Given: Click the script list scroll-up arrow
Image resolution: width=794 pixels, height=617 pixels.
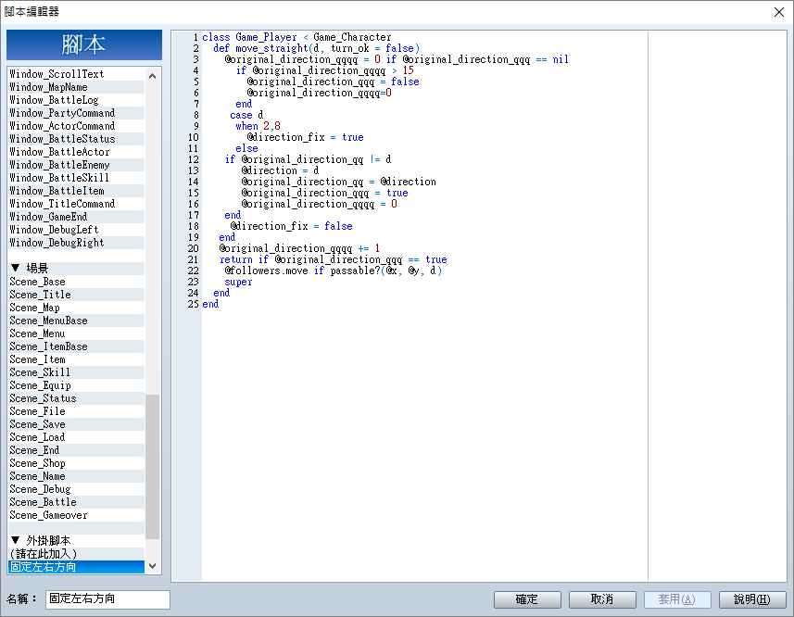Looking at the screenshot, I should [x=153, y=75].
